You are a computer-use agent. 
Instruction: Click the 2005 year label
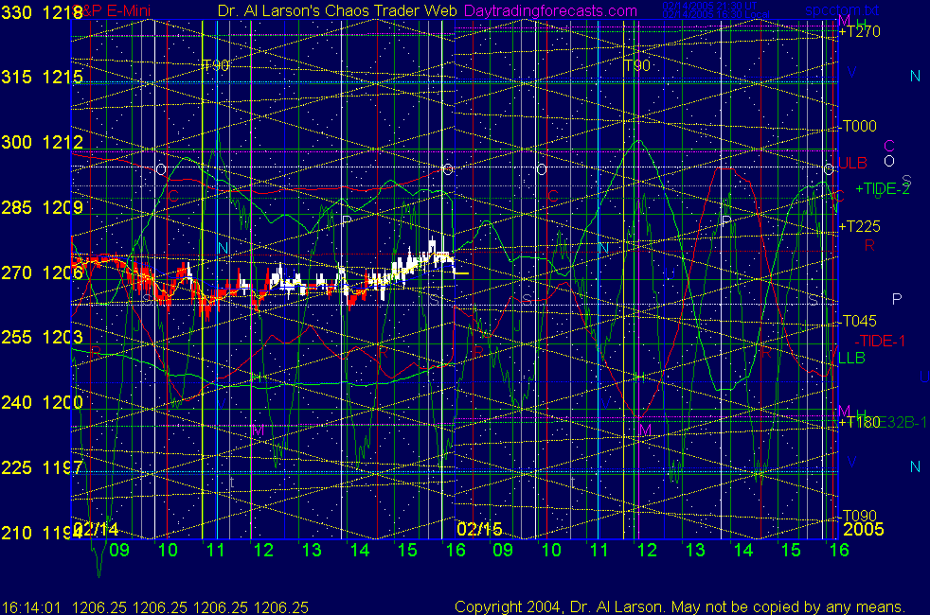point(863,529)
